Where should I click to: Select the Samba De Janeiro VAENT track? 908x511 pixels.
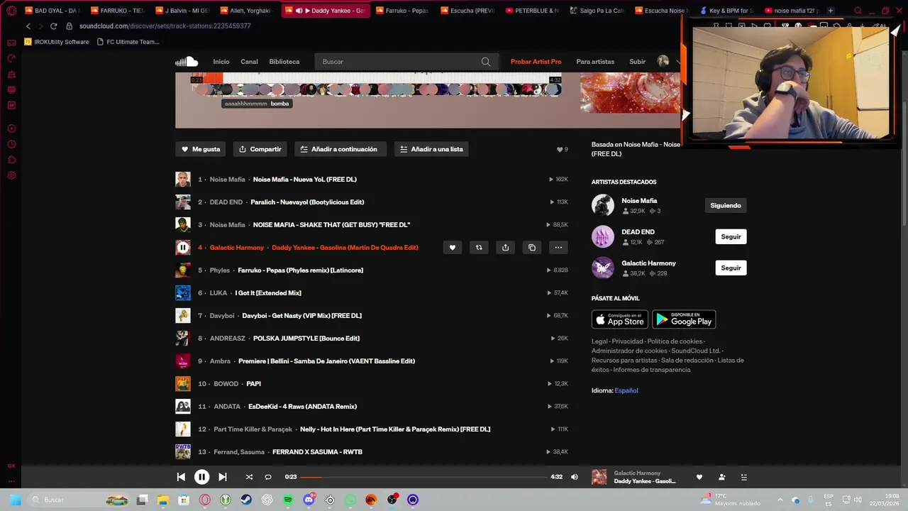[x=326, y=361]
